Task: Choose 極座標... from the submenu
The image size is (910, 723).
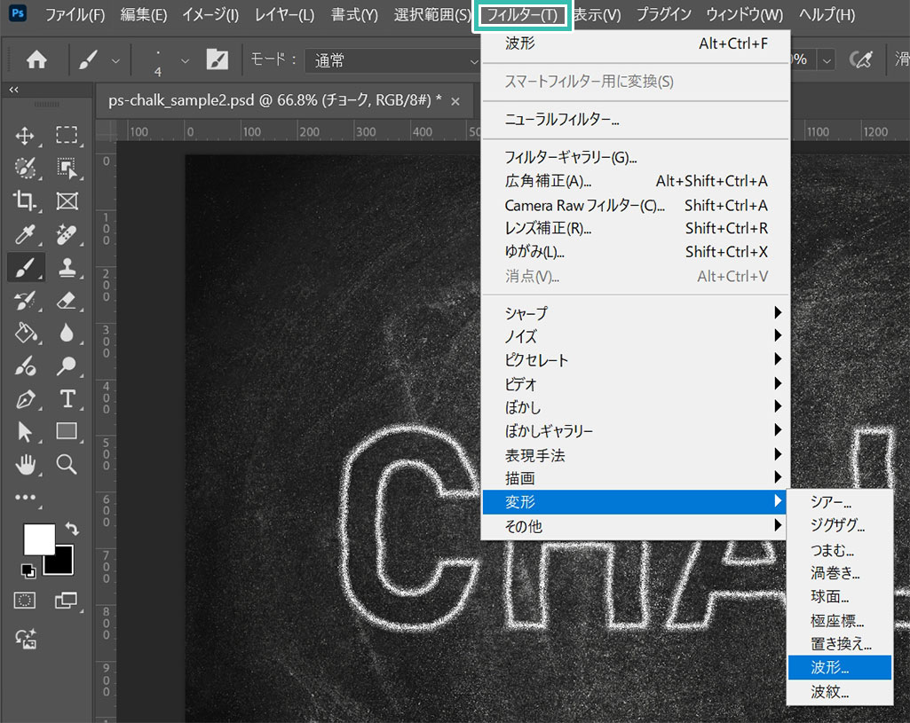Action: coord(840,621)
